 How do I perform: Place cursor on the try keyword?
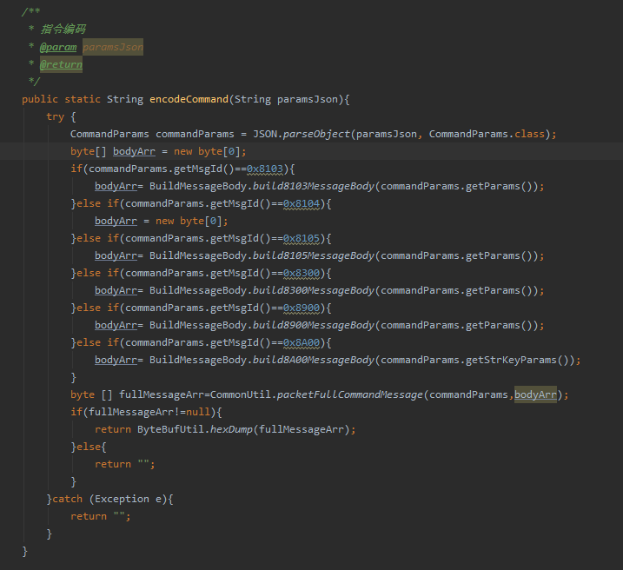point(55,116)
